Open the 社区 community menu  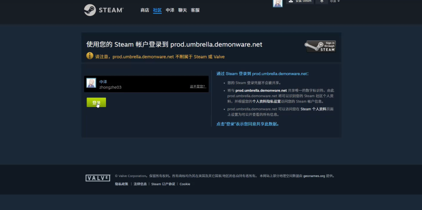(157, 10)
